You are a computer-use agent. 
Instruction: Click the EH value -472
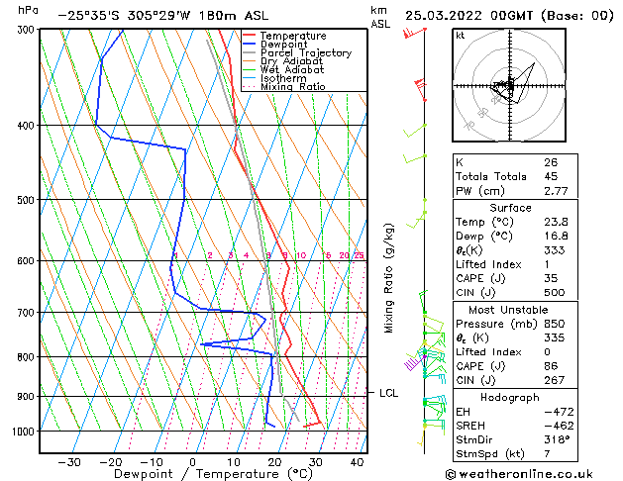pyautogui.click(x=559, y=412)
